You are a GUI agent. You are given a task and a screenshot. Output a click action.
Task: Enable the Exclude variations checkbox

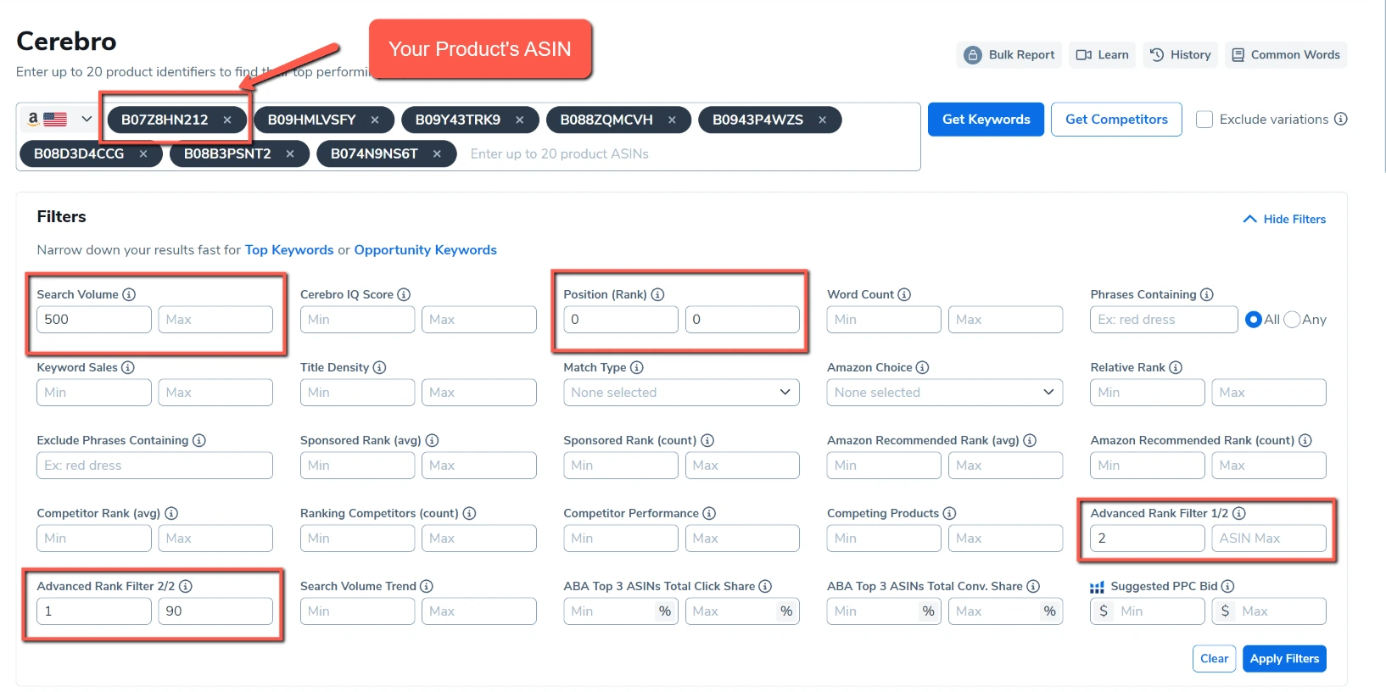coord(1204,120)
